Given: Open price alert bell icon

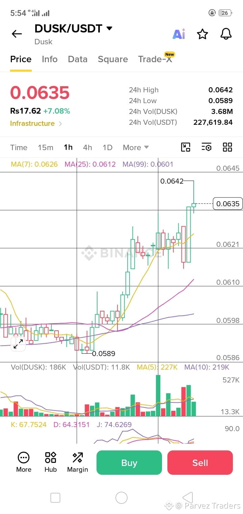Looking at the screenshot, I should 226,34.
